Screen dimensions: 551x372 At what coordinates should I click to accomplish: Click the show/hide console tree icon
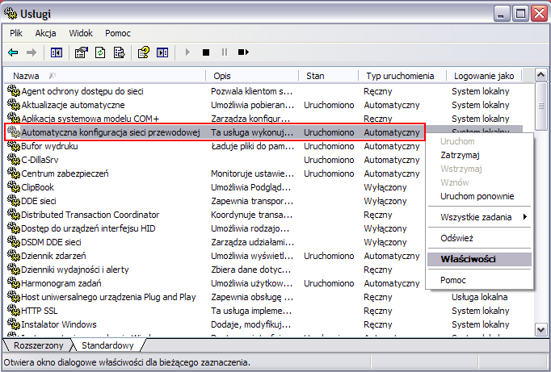click(57, 52)
